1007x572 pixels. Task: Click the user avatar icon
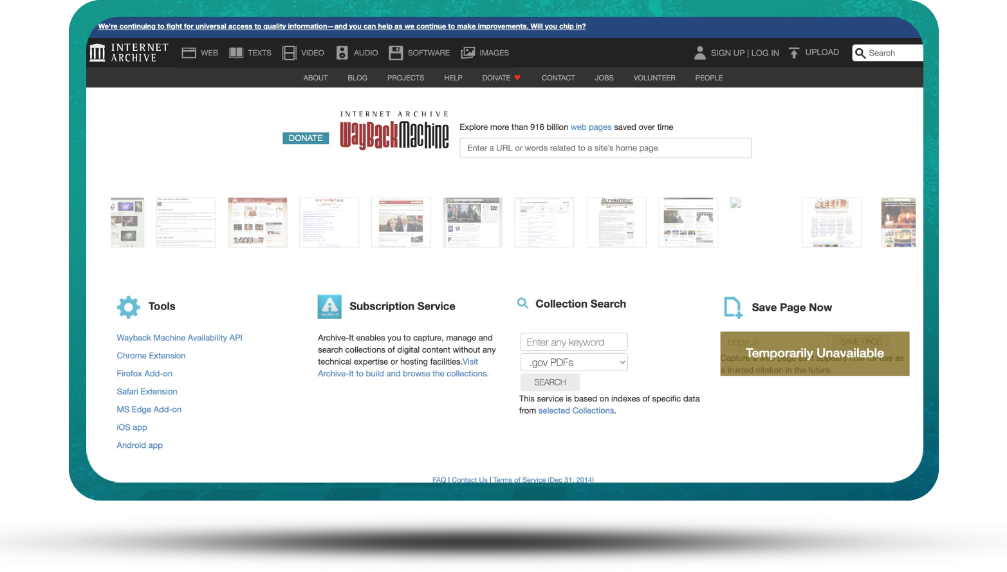[x=700, y=53]
